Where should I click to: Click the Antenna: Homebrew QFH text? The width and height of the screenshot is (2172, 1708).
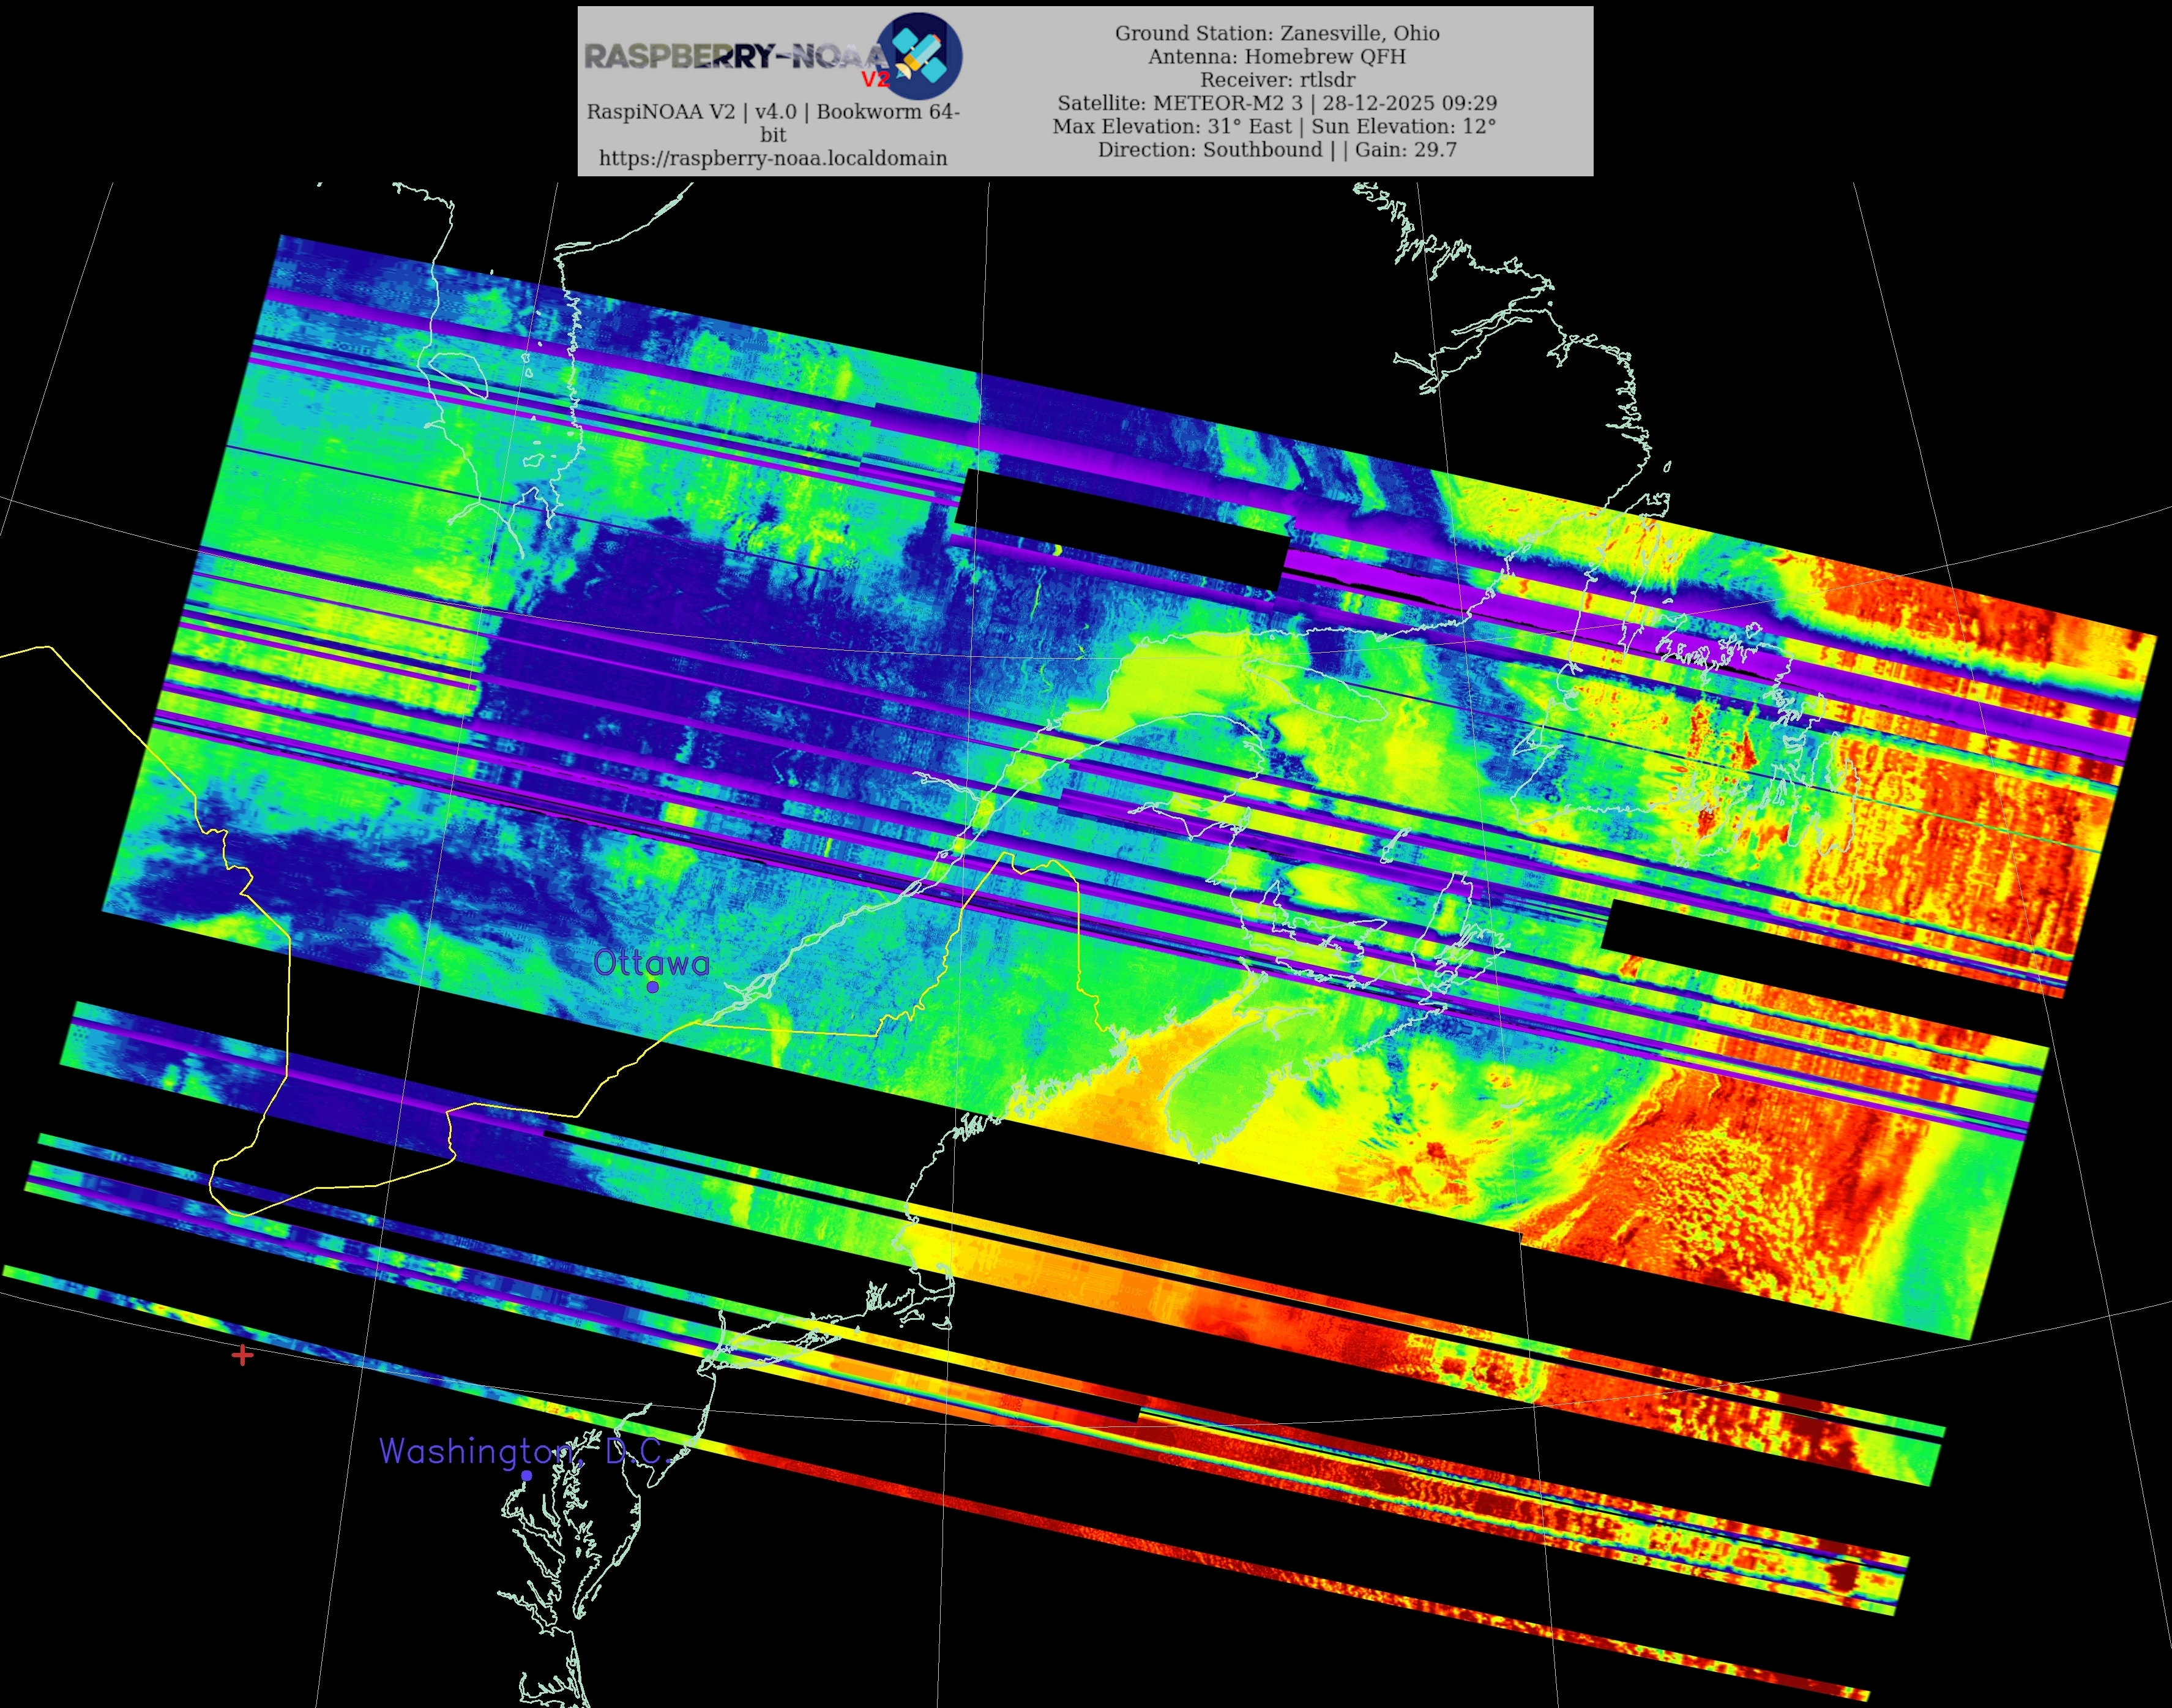1277,56
